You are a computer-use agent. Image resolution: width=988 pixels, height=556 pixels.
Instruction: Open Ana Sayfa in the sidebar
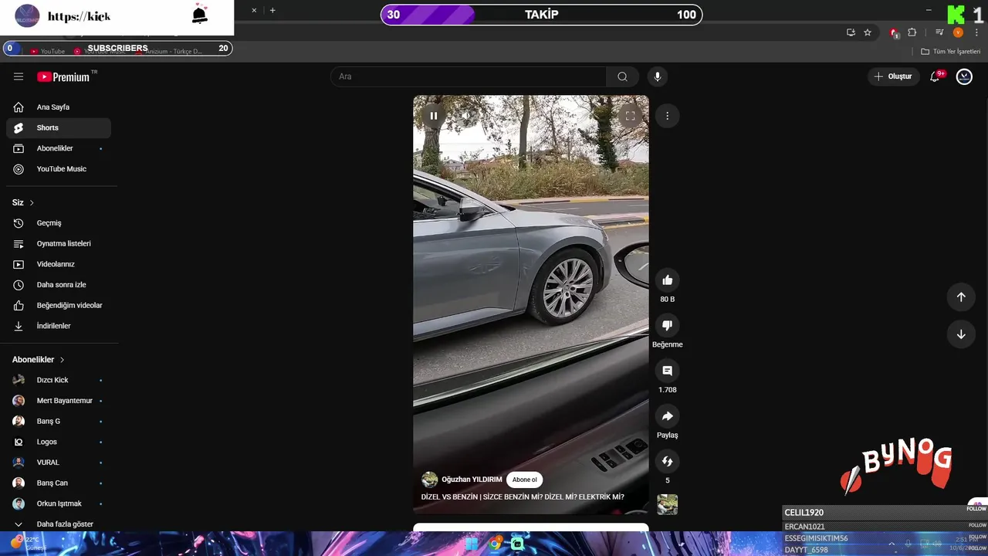coord(59,107)
